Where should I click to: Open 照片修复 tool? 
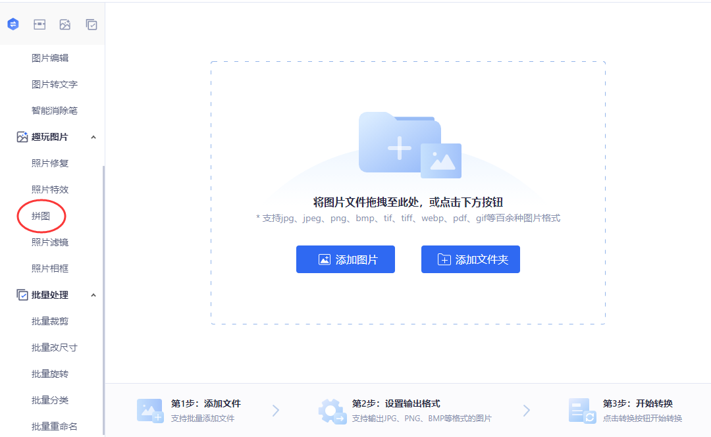coord(50,163)
